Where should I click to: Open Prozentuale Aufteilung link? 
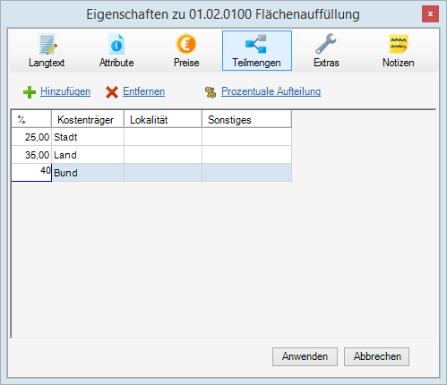point(271,91)
